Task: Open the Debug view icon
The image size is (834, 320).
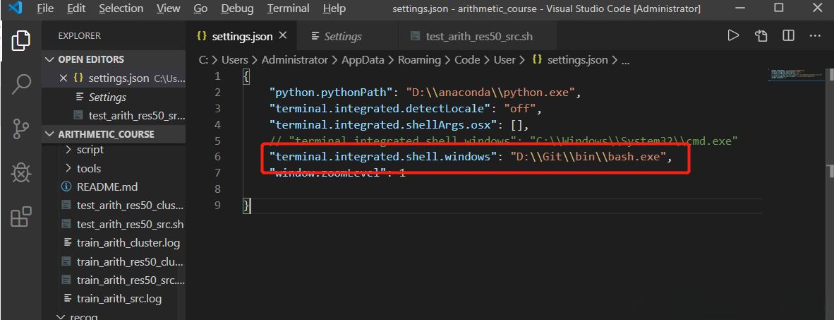Action: 21,172
